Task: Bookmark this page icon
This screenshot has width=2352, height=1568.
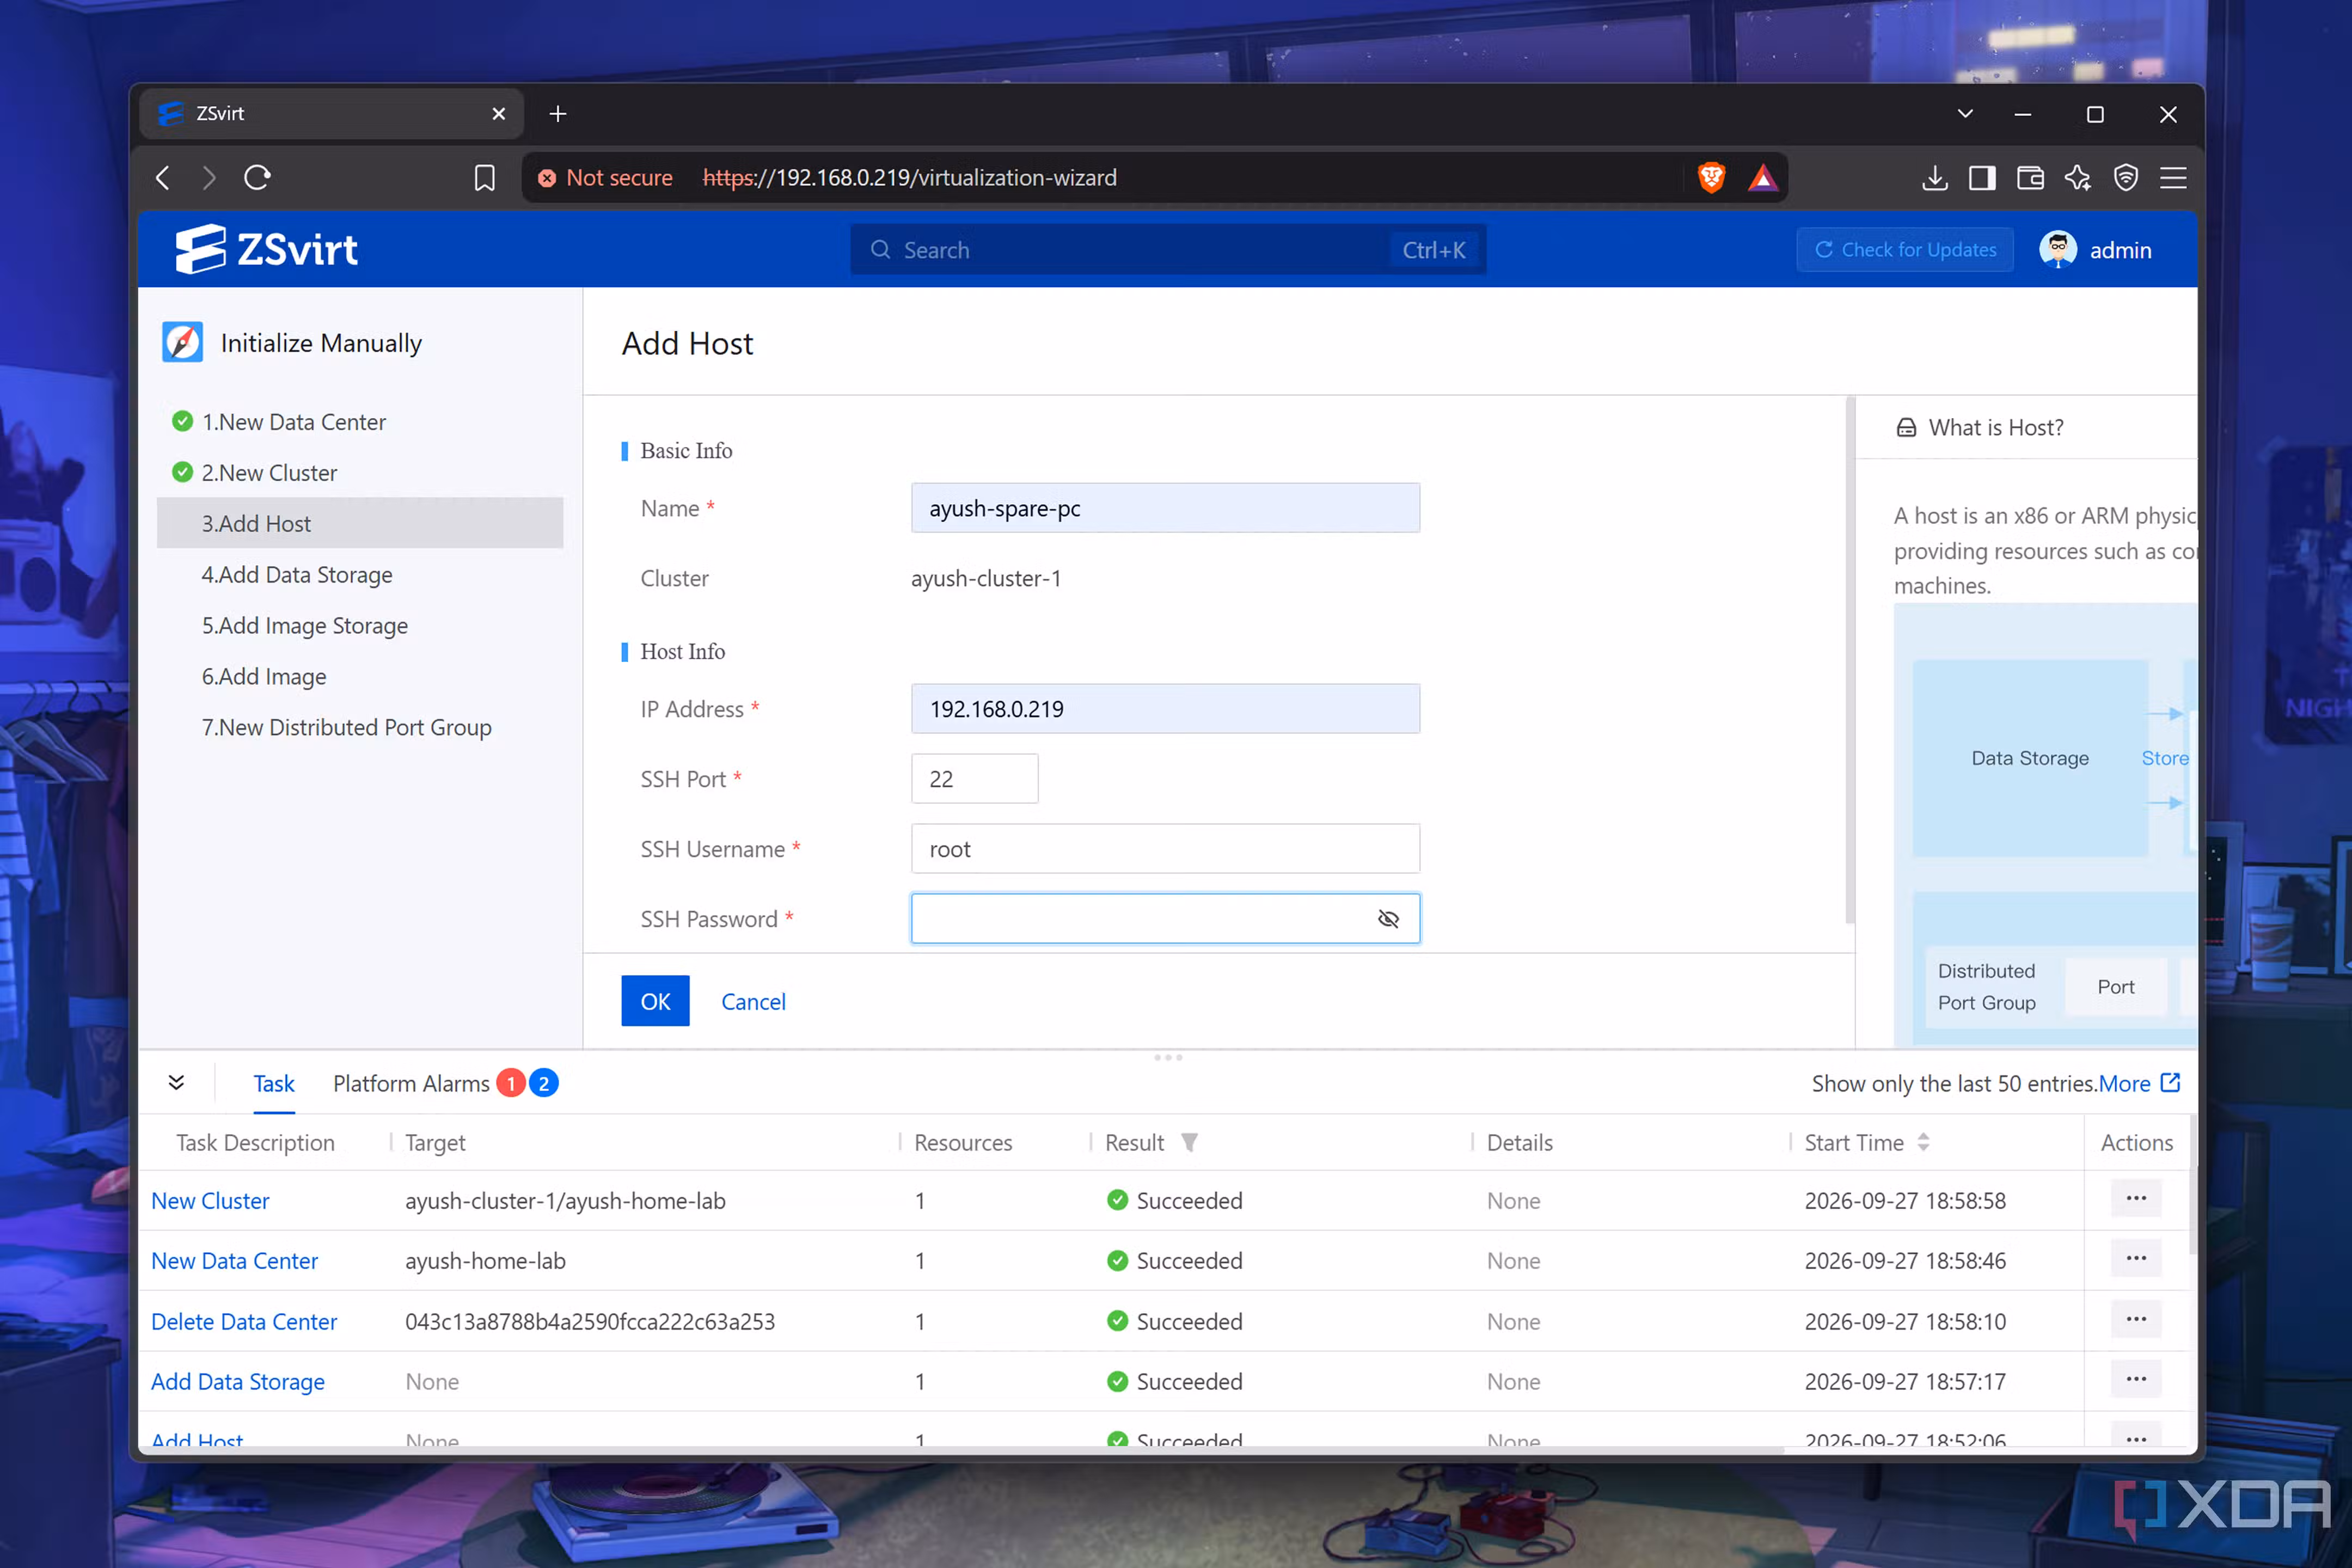Action: click(484, 178)
